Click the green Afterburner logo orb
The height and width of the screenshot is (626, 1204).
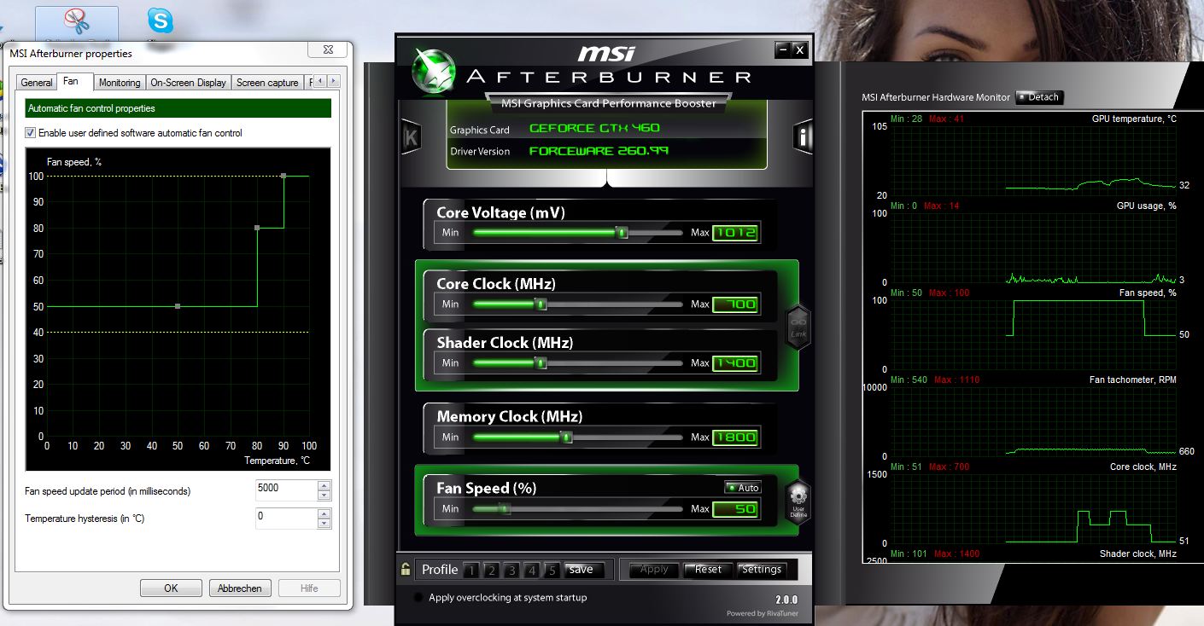tap(433, 72)
